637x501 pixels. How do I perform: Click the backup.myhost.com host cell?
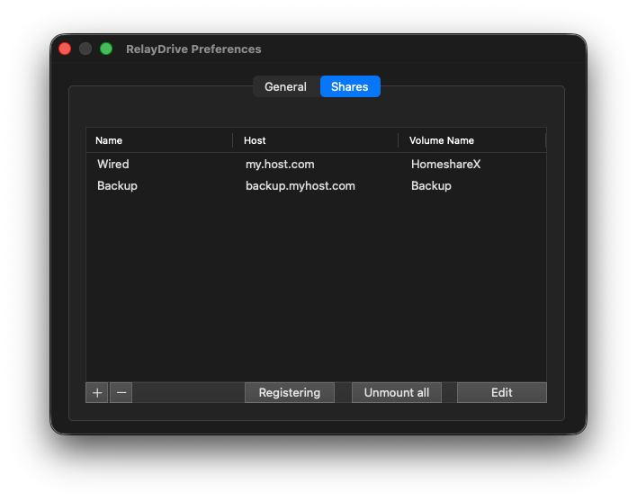click(301, 186)
